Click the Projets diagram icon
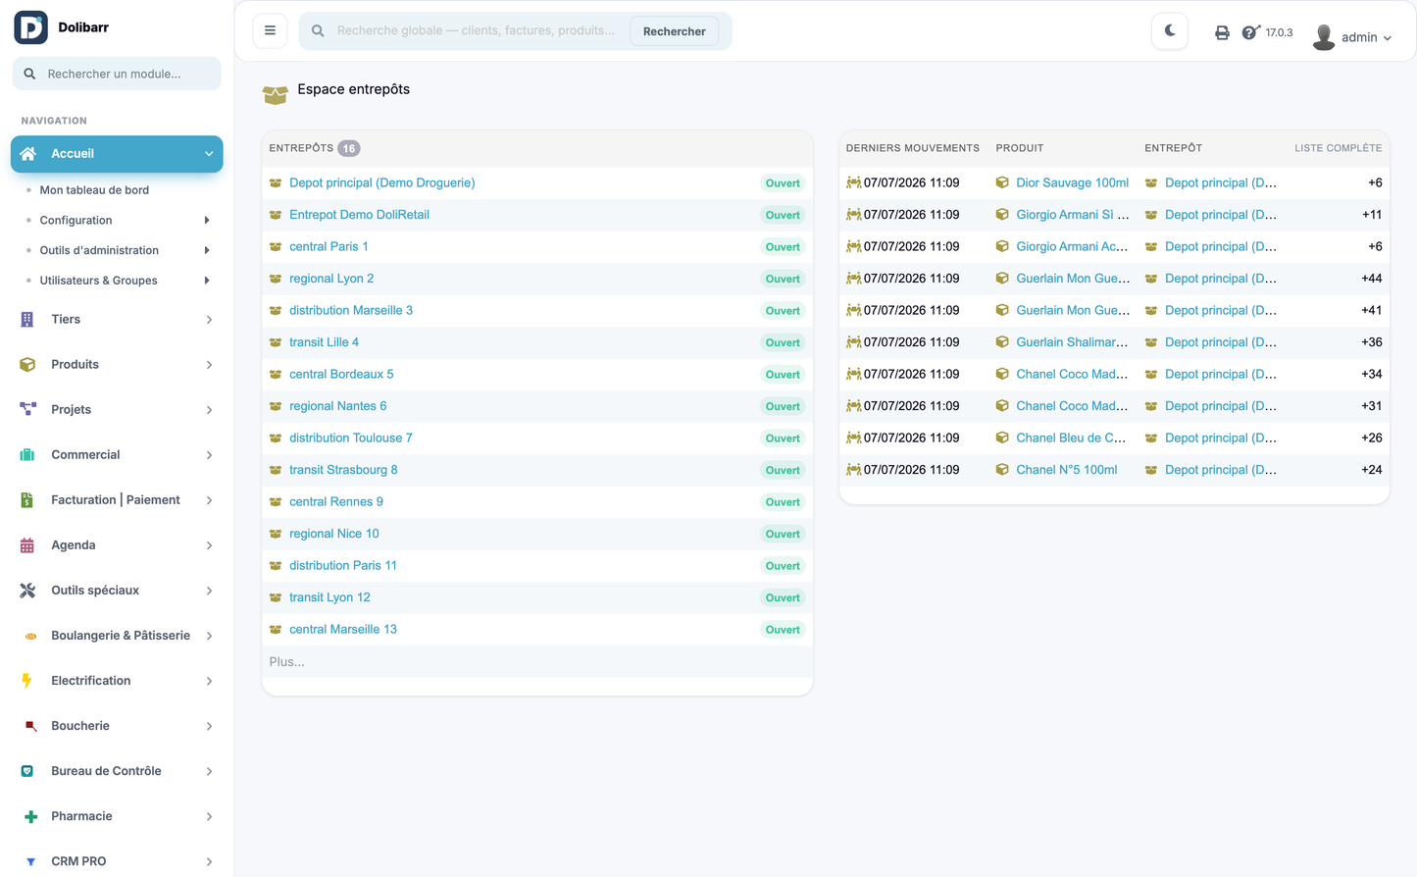Viewport: 1417px width, 877px height. (27, 409)
